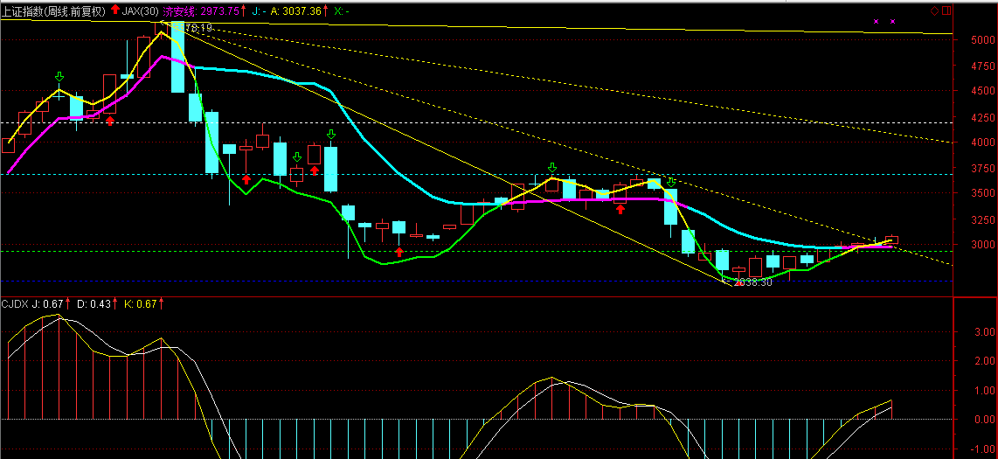Click the 济安线: 2973.75 value
This screenshot has height=459, width=998.
[x=202, y=10]
